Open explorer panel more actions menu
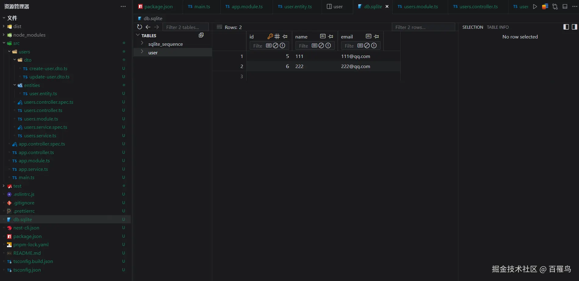 [x=123, y=6]
